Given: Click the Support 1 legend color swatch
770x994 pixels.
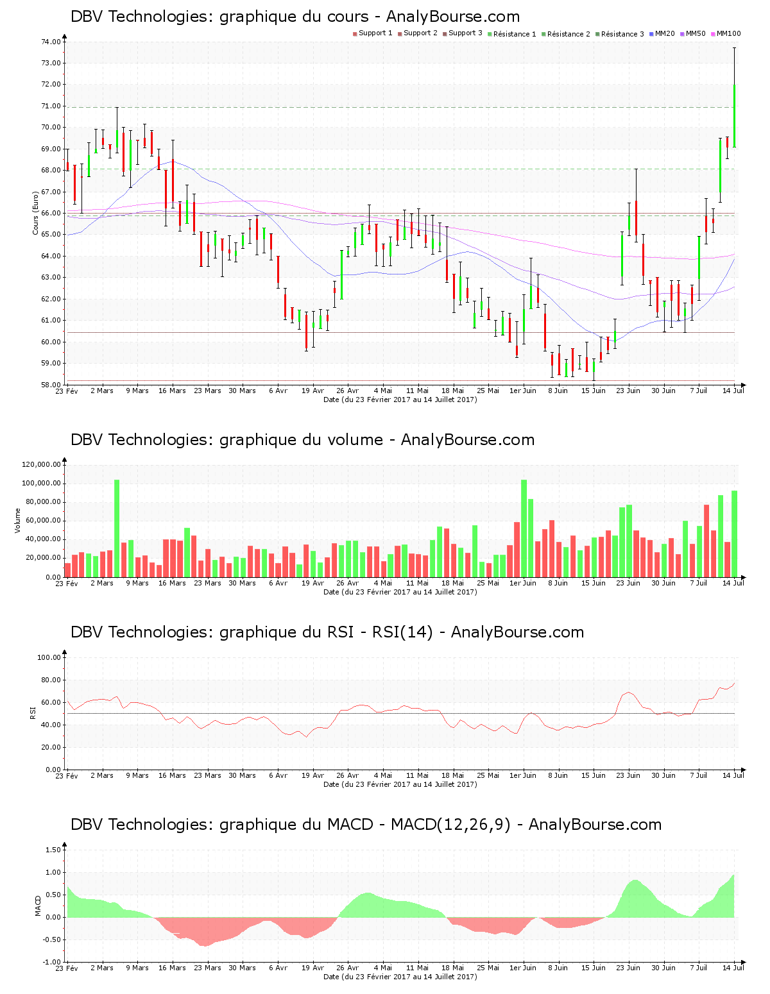Looking at the screenshot, I should [355, 33].
